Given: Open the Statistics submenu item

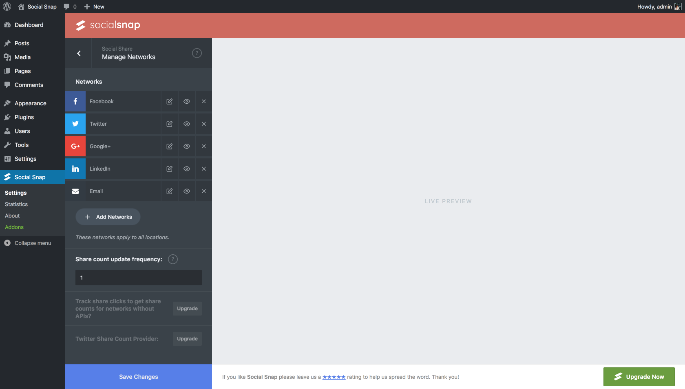Looking at the screenshot, I should 16,204.
